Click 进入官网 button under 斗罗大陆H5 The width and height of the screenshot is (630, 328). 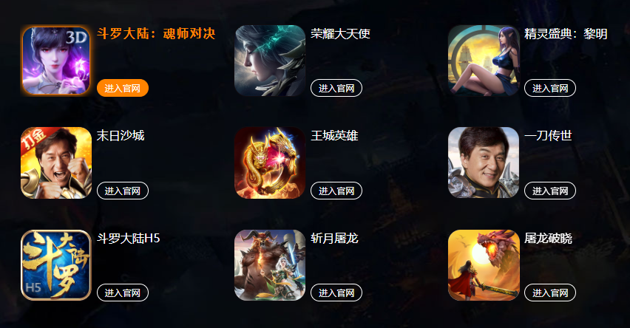[123, 293]
